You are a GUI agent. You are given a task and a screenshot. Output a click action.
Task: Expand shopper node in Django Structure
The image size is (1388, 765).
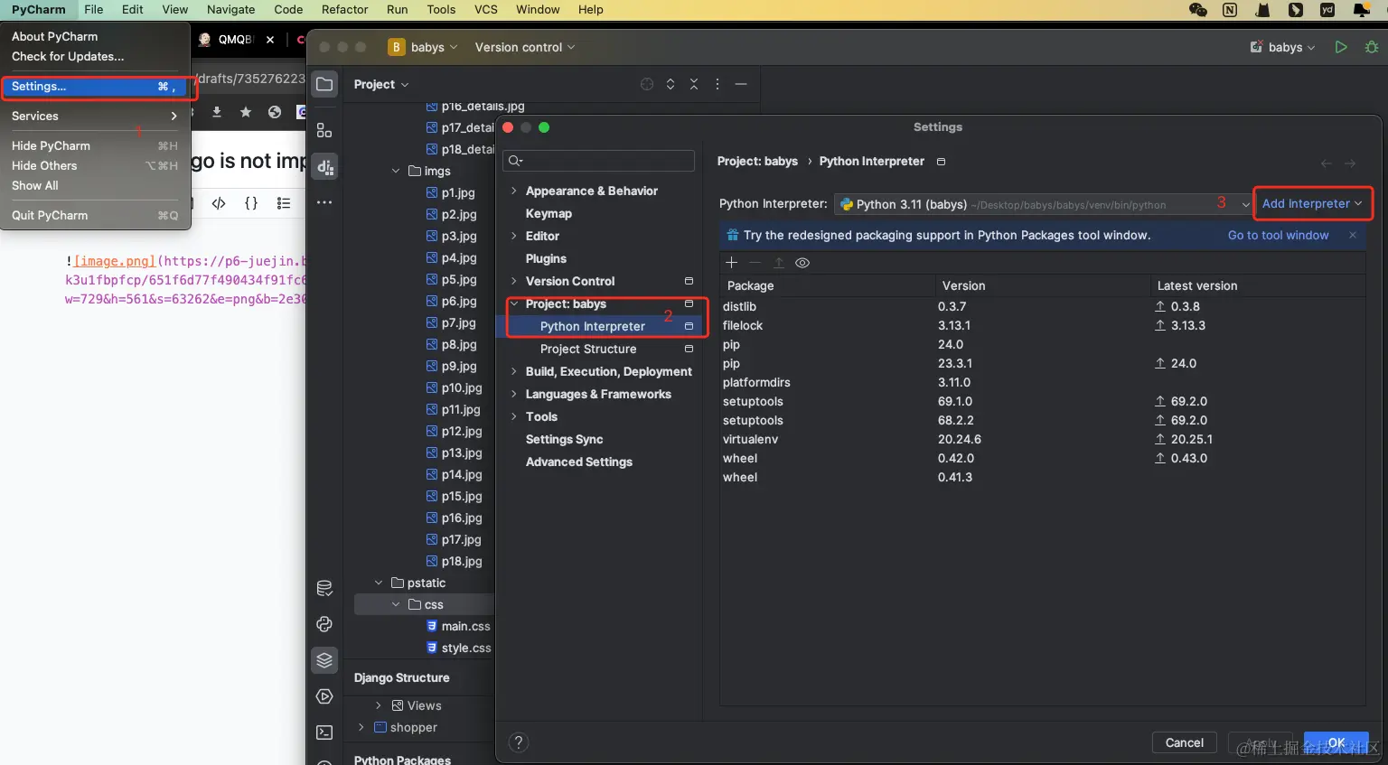click(361, 727)
